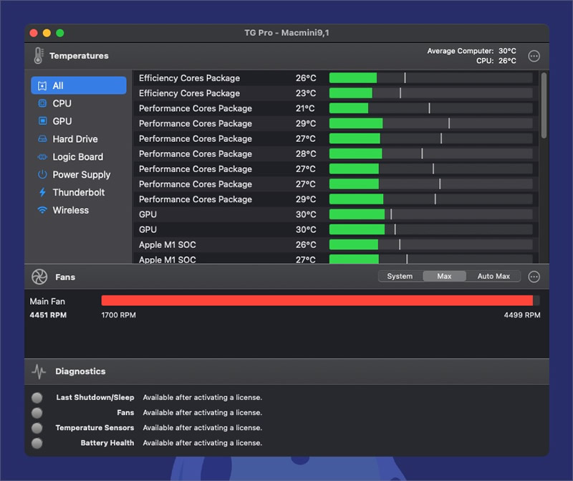Select the GPU icon in sidebar
The image size is (573, 481).
tap(42, 121)
